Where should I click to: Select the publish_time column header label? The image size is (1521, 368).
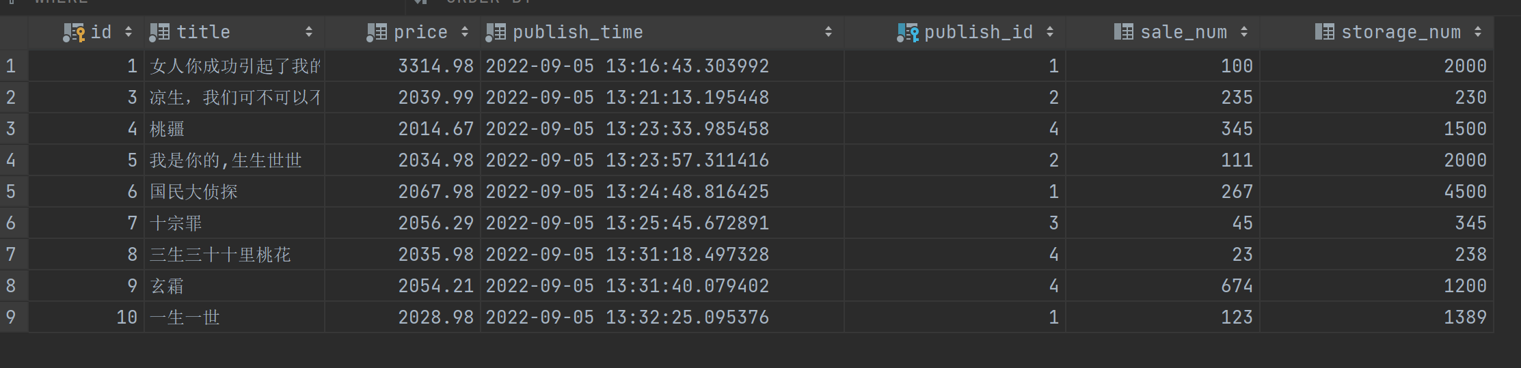tap(578, 32)
